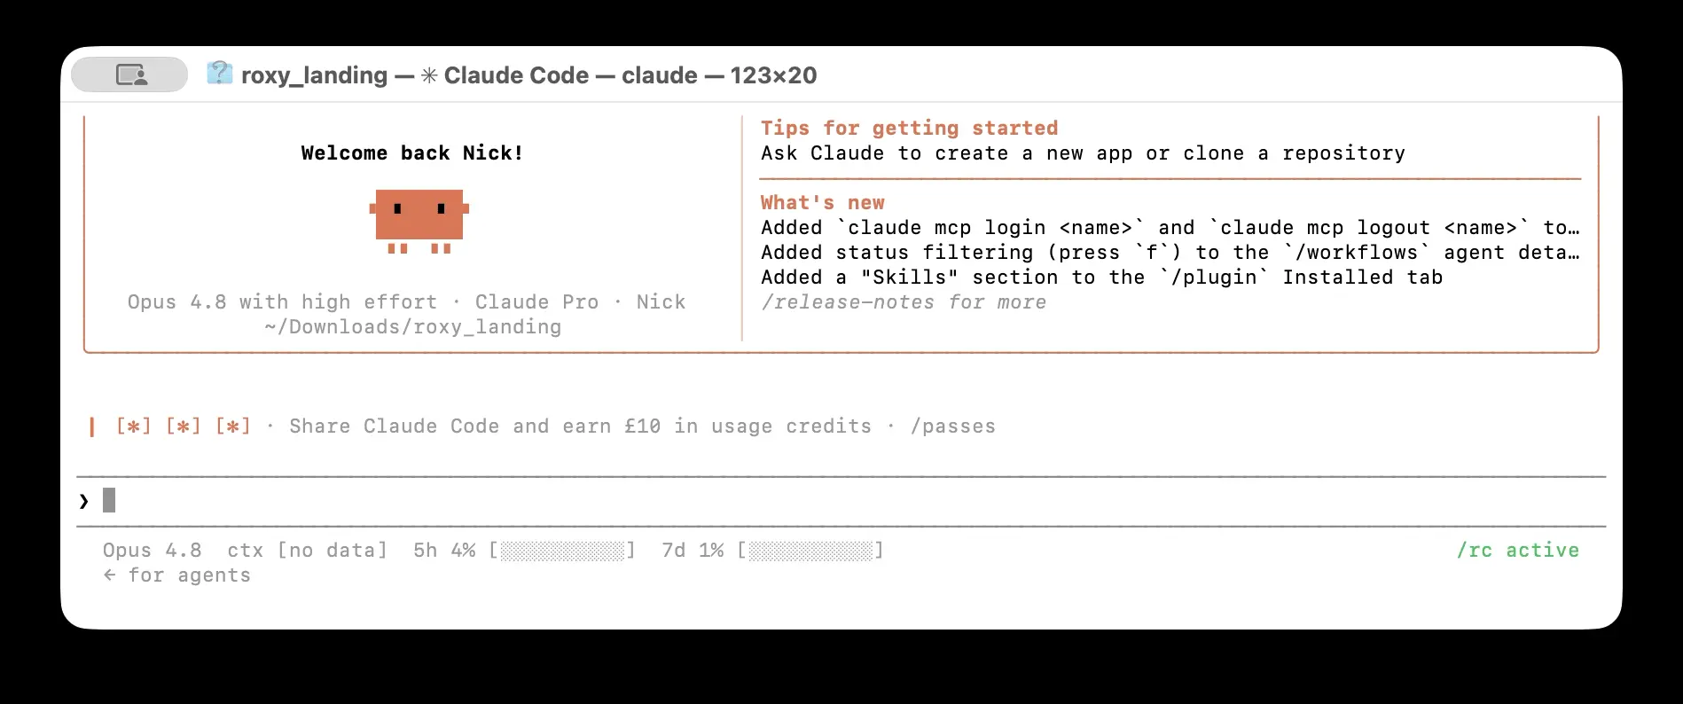1683x704 pixels.
Task: Click the 'Opus 4.8' model label in status bar
Action: (153, 550)
